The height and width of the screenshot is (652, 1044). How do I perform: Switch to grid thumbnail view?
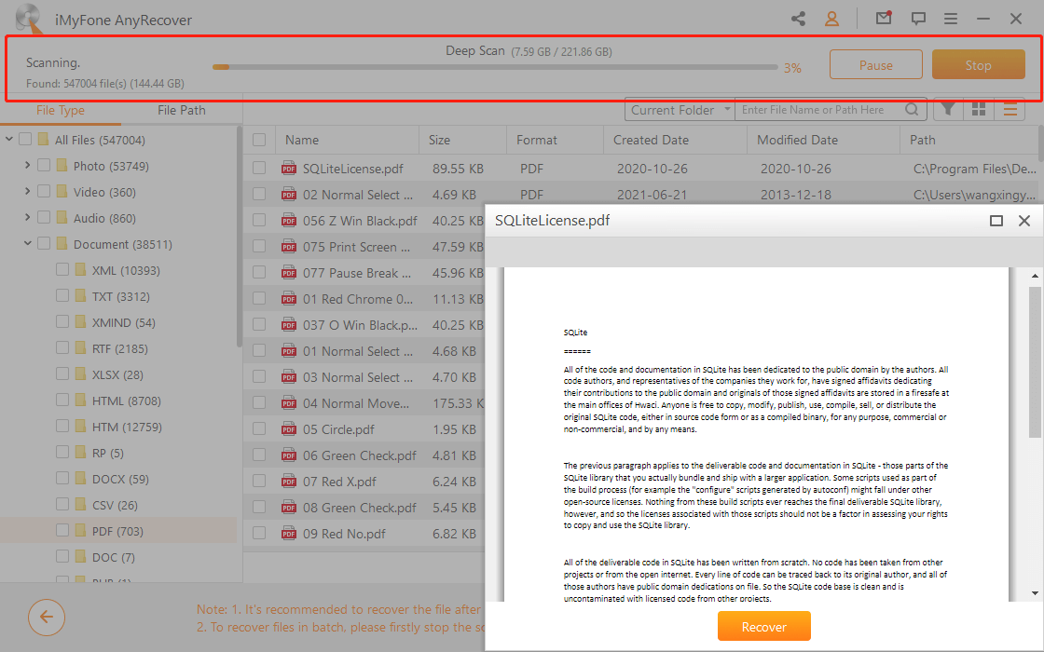pos(979,110)
